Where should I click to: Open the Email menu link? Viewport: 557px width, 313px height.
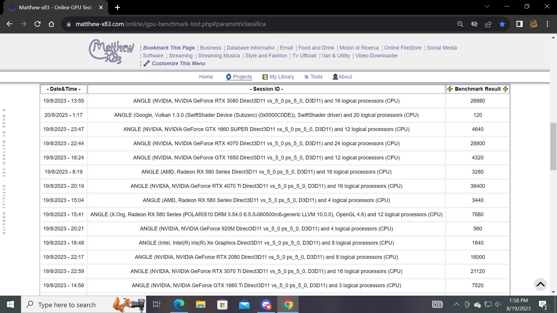tap(286, 48)
